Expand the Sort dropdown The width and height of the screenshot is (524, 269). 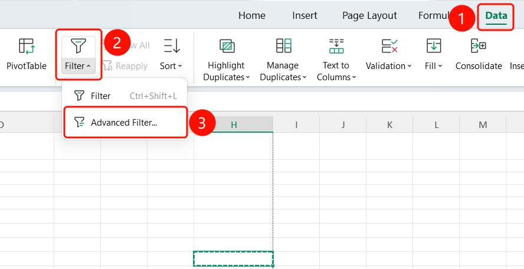click(180, 66)
